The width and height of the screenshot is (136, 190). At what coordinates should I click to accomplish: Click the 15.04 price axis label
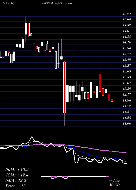tap(127, 19)
